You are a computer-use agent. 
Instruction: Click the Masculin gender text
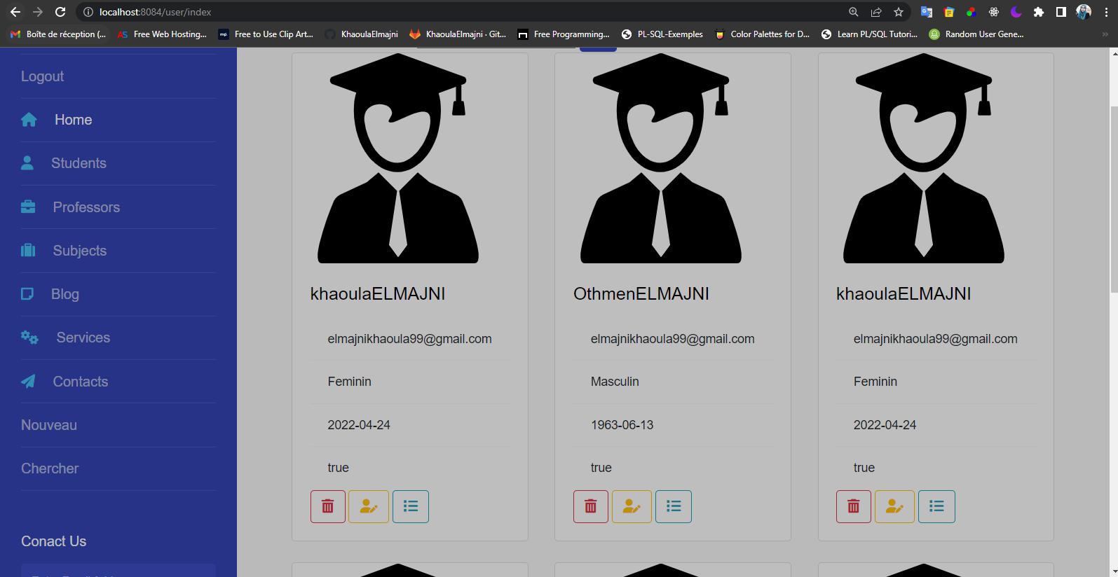coord(615,382)
